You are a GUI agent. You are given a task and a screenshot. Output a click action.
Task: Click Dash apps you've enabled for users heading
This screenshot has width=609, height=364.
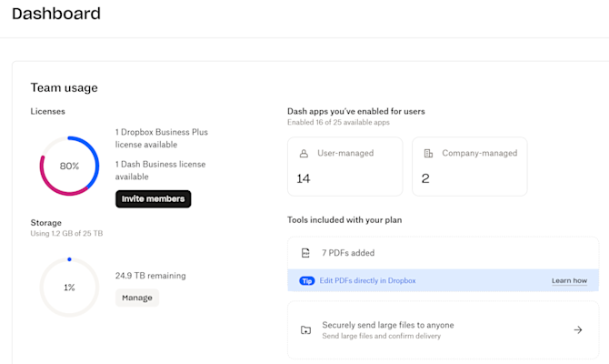(x=356, y=111)
